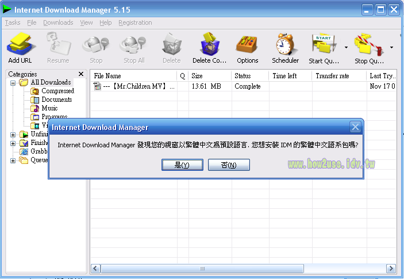The width and height of the screenshot is (404, 279).
Task: Click the IDM title bar logo icon
Action: click(7, 9)
